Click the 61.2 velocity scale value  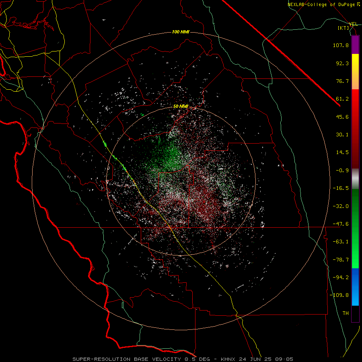click(342, 99)
